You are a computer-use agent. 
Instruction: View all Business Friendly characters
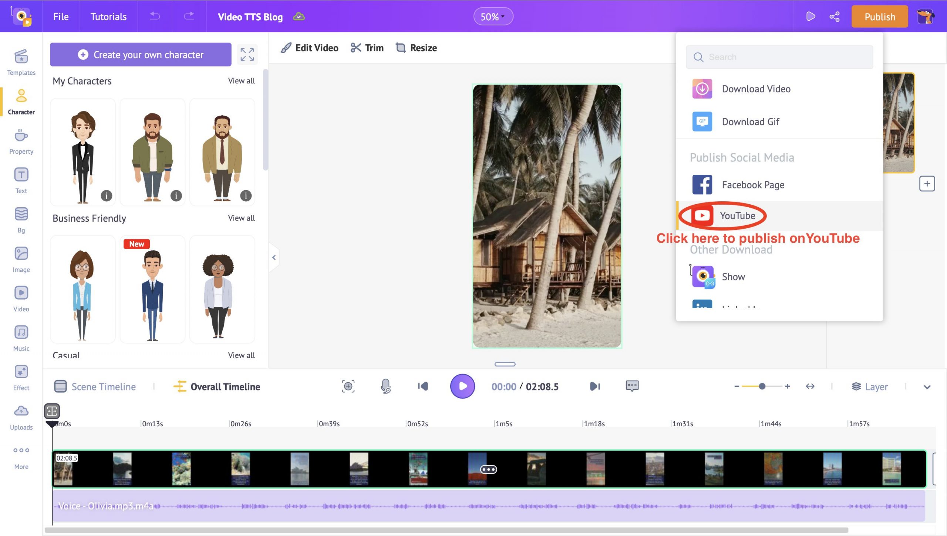[241, 218]
